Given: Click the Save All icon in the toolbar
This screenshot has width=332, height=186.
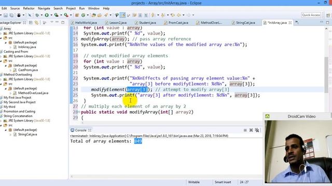Looking at the screenshot, I should tap(11, 15).
